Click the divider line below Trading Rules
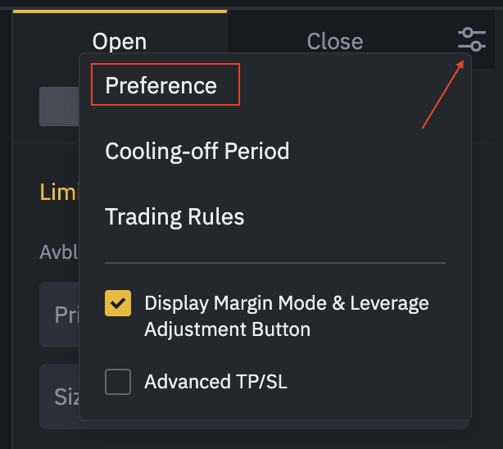This screenshot has width=503, height=449. click(x=274, y=263)
